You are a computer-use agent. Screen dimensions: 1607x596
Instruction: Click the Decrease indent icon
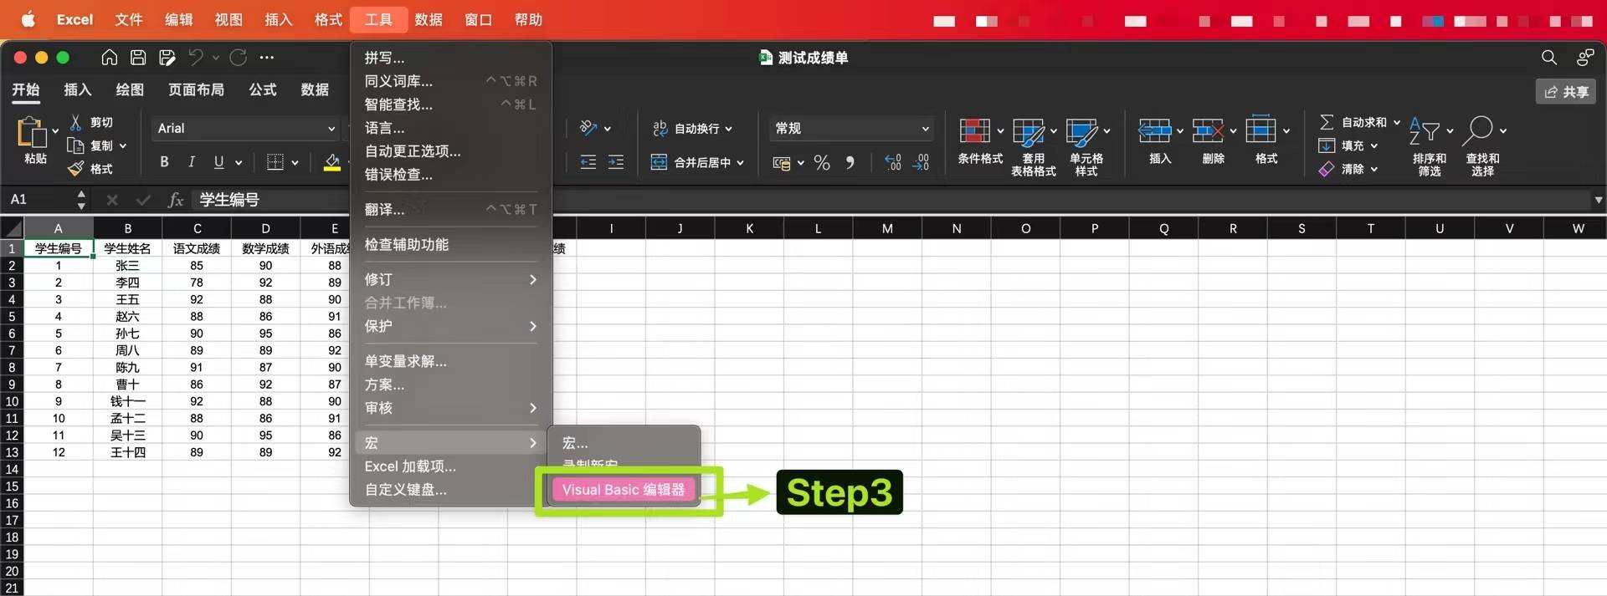(588, 162)
